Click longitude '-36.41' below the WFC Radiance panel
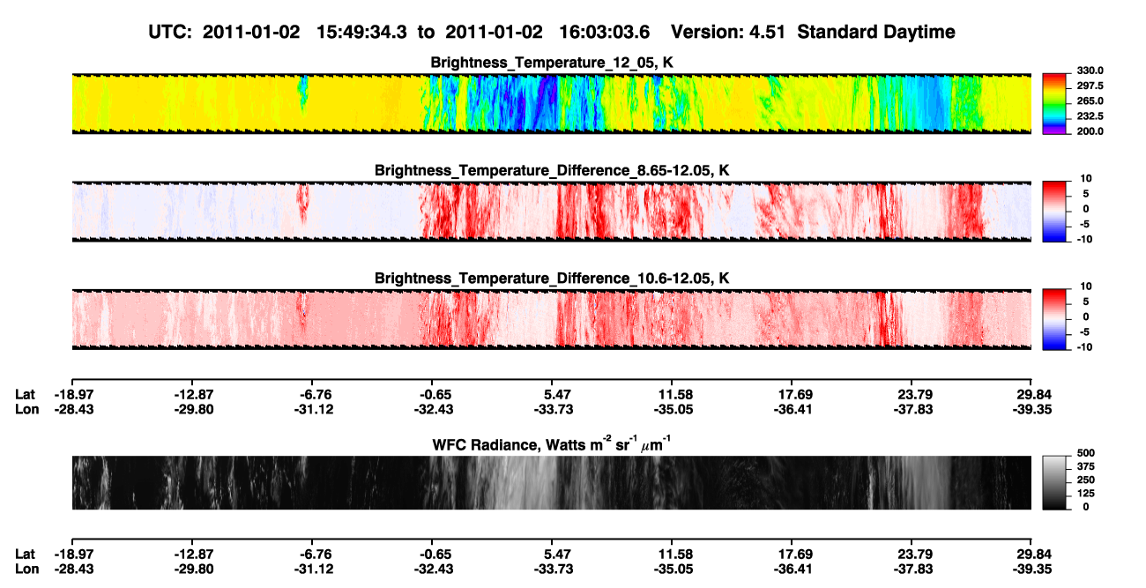The height and width of the screenshot is (588, 1146). pyautogui.click(x=792, y=568)
